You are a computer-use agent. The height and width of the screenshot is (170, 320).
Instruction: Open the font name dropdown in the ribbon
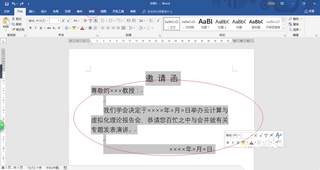point(48,20)
